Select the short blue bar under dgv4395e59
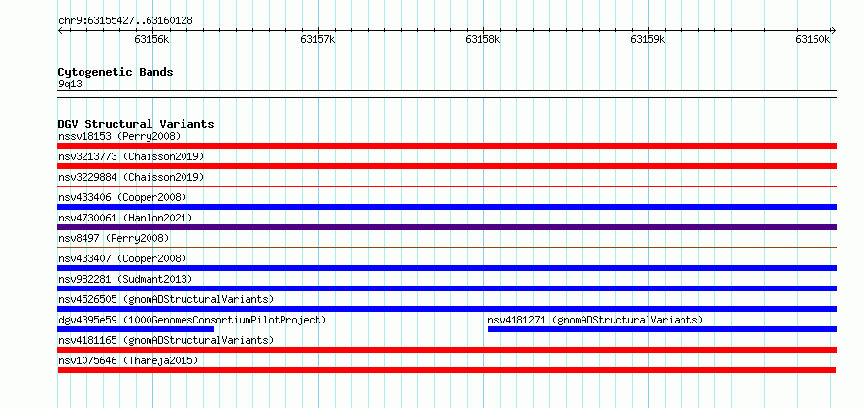Image resolution: width=864 pixels, height=408 pixels. point(136,329)
